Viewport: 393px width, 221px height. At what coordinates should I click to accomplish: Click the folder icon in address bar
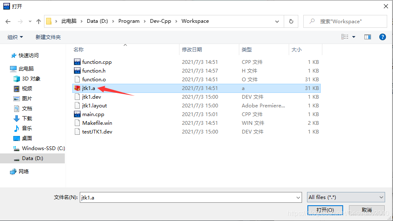49,21
